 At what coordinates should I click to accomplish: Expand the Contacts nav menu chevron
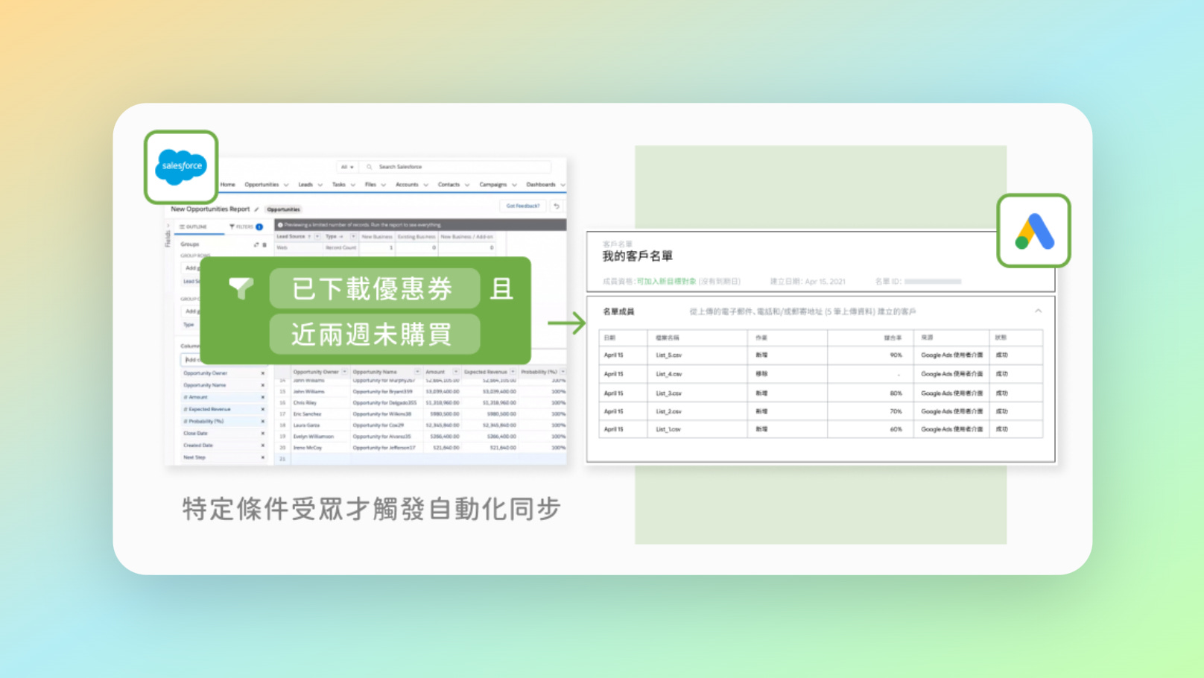tap(467, 185)
